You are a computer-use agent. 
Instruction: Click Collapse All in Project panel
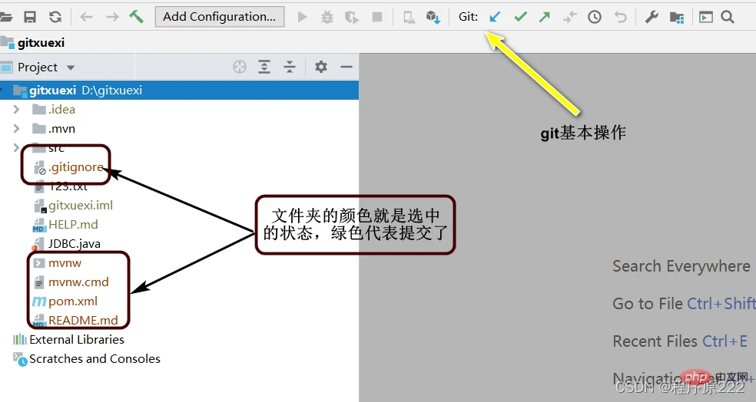point(290,67)
